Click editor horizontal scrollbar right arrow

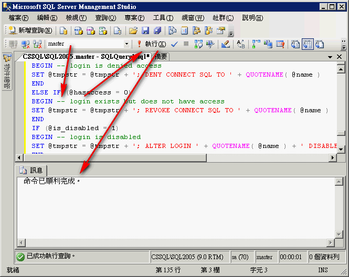[x=333, y=157]
